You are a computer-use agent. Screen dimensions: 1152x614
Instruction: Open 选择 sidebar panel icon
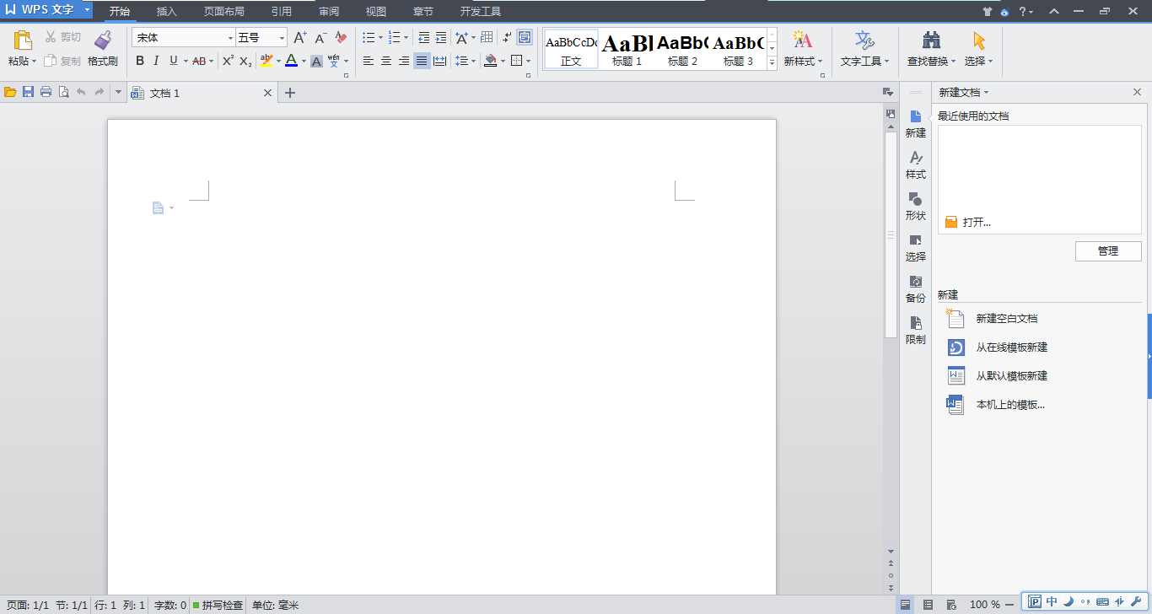coord(916,247)
